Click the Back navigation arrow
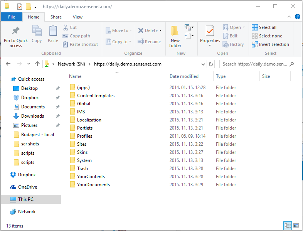 coord(8,64)
